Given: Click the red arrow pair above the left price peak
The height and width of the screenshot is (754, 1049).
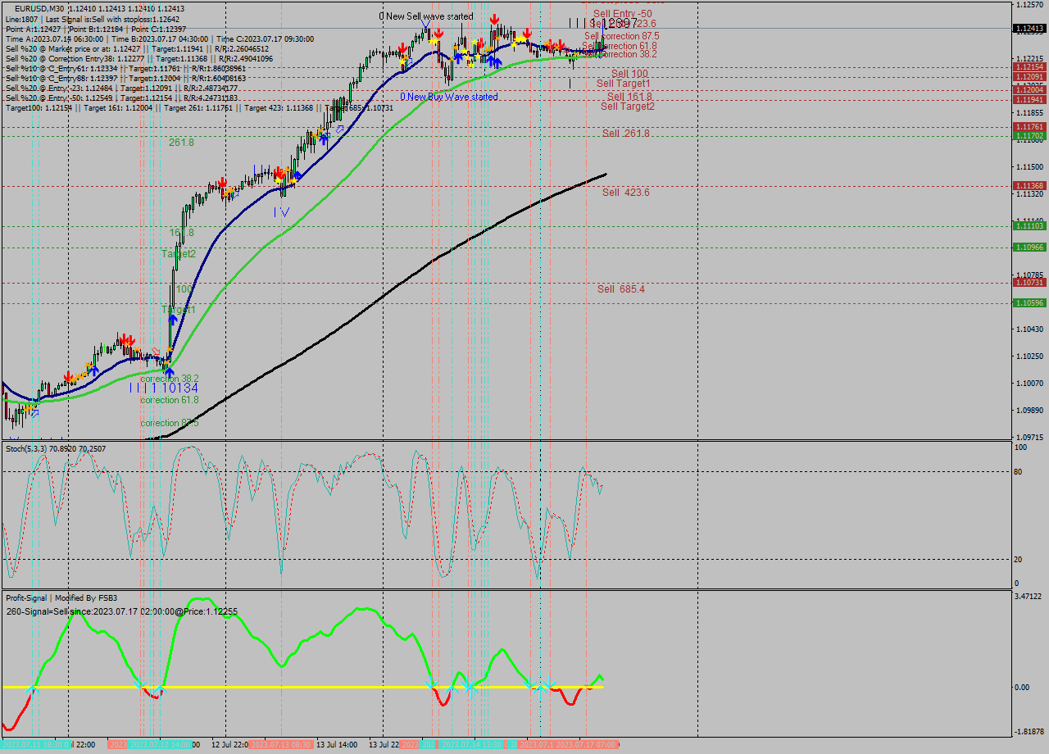Looking at the screenshot, I should pos(127,338).
